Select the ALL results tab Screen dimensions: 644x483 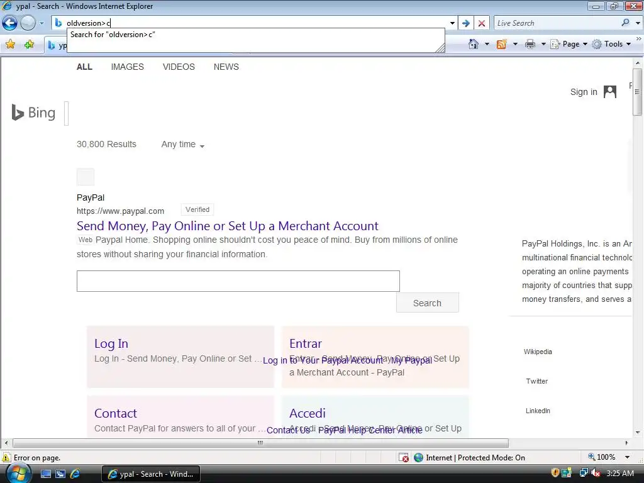pyautogui.click(x=84, y=67)
